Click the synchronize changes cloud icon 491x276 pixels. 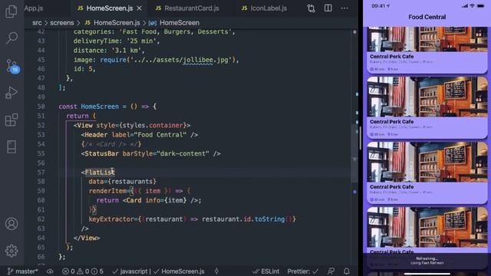click(50, 271)
